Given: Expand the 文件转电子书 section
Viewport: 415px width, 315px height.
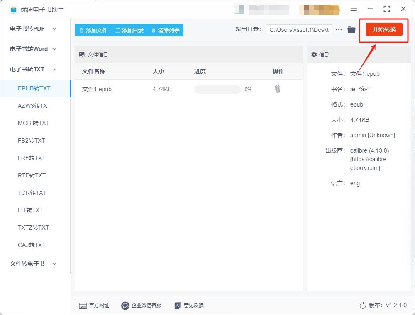Looking at the screenshot, I should click(33, 264).
